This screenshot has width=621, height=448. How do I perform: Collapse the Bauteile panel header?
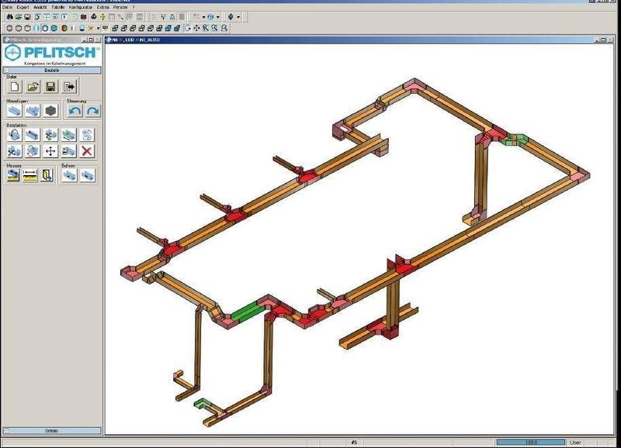pyautogui.click(x=51, y=70)
